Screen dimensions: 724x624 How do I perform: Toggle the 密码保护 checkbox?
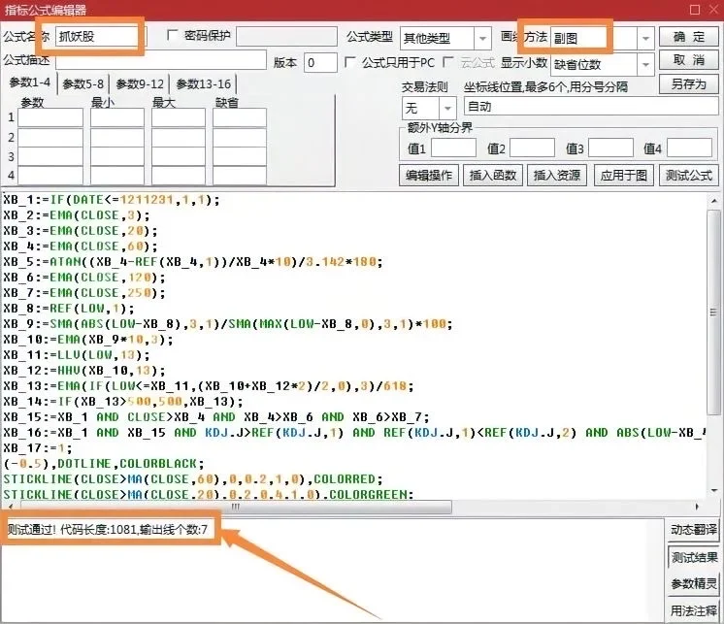tap(172, 36)
